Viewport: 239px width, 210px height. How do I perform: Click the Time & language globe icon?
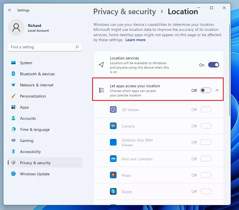click(13, 129)
